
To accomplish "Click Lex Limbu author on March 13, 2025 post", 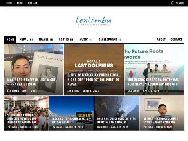I will point(102,127).
